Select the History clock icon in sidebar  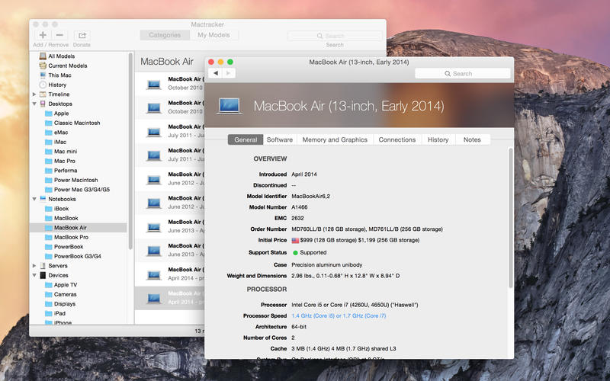[43, 85]
